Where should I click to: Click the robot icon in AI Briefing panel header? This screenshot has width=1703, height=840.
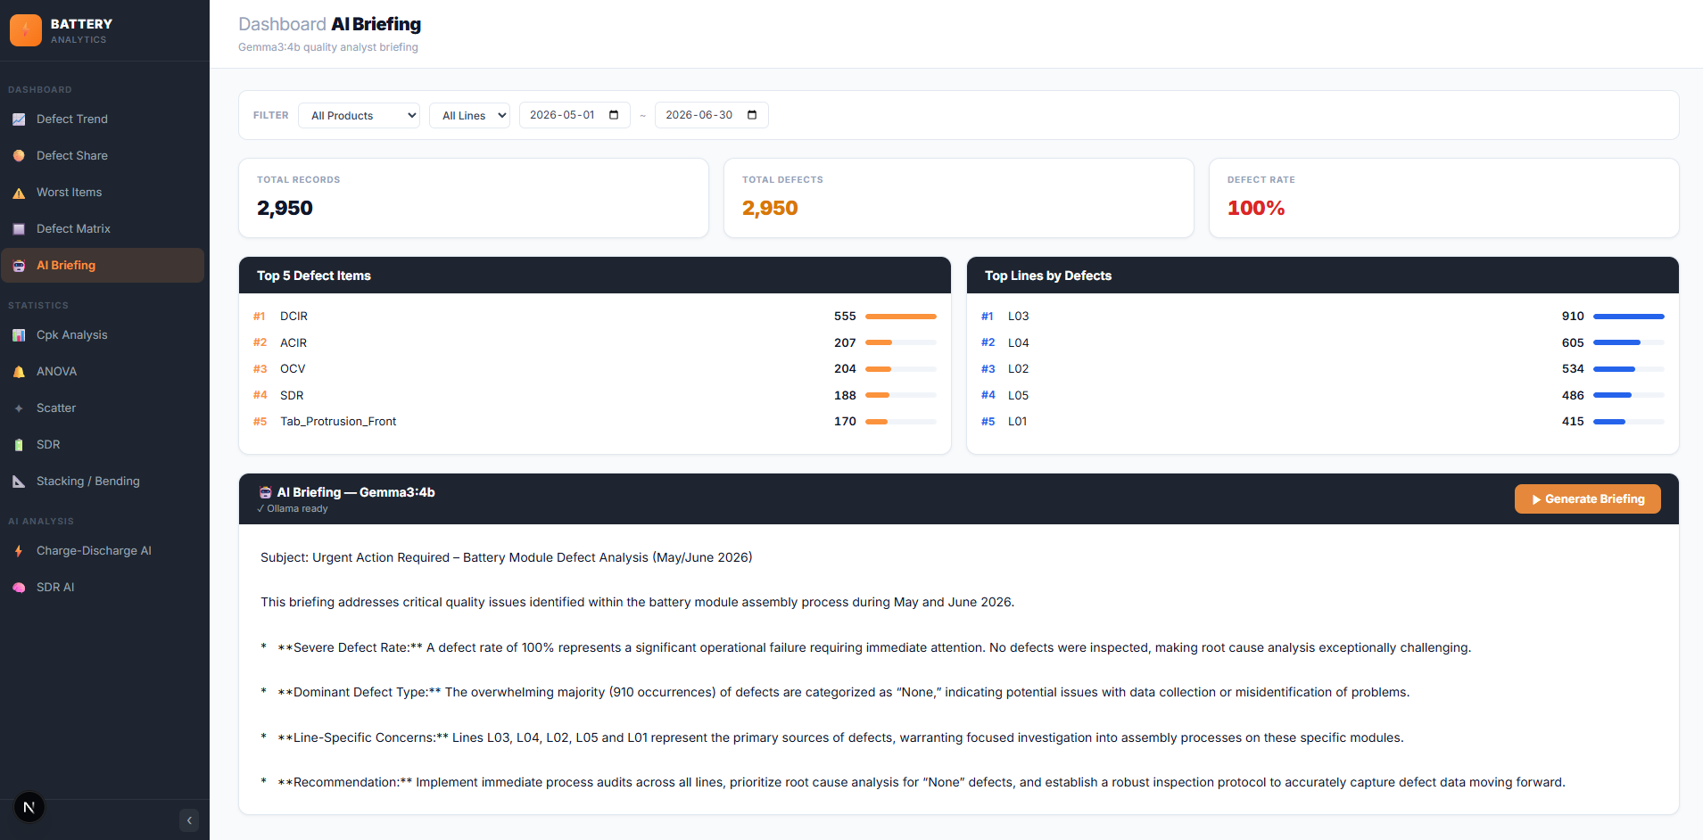pos(265,492)
